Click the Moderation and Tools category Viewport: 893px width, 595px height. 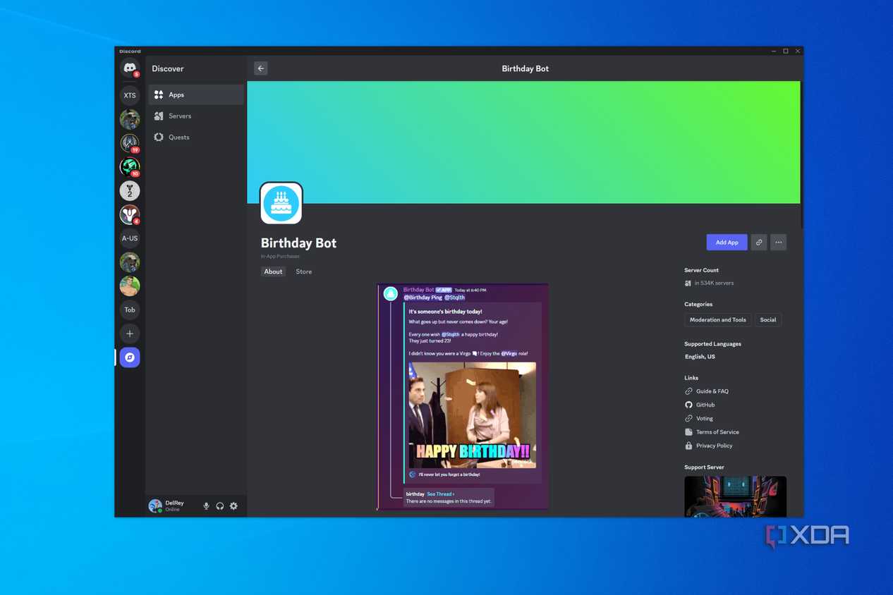click(x=717, y=320)
